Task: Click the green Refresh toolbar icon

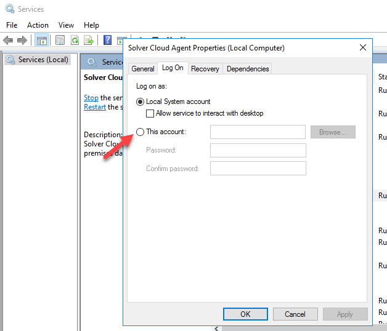Action: 74,41
